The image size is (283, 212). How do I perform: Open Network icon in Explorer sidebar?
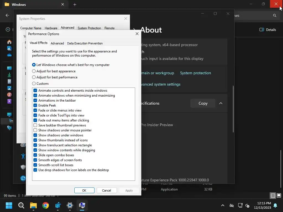tap(9, 128)
